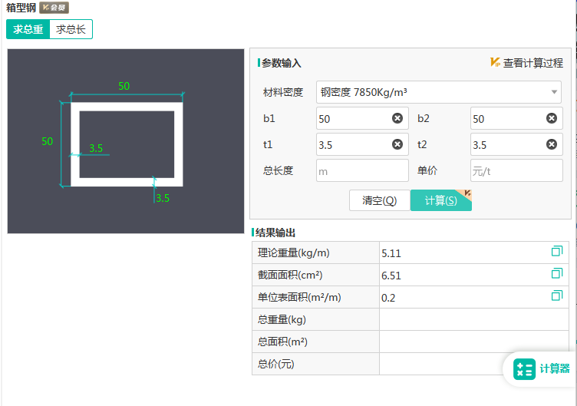The width and height of the screenshot is (577, 406).
Task: Open the 材料密度 dropdown
Action: [439, 92]
